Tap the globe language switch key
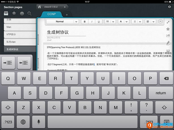 click(23, 122)
